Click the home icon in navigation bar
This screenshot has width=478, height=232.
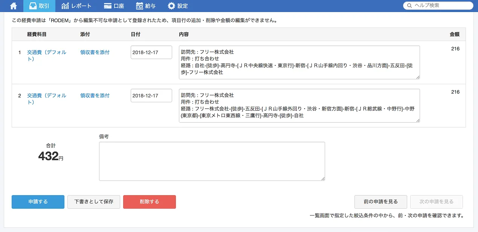[x=13, y=6]
